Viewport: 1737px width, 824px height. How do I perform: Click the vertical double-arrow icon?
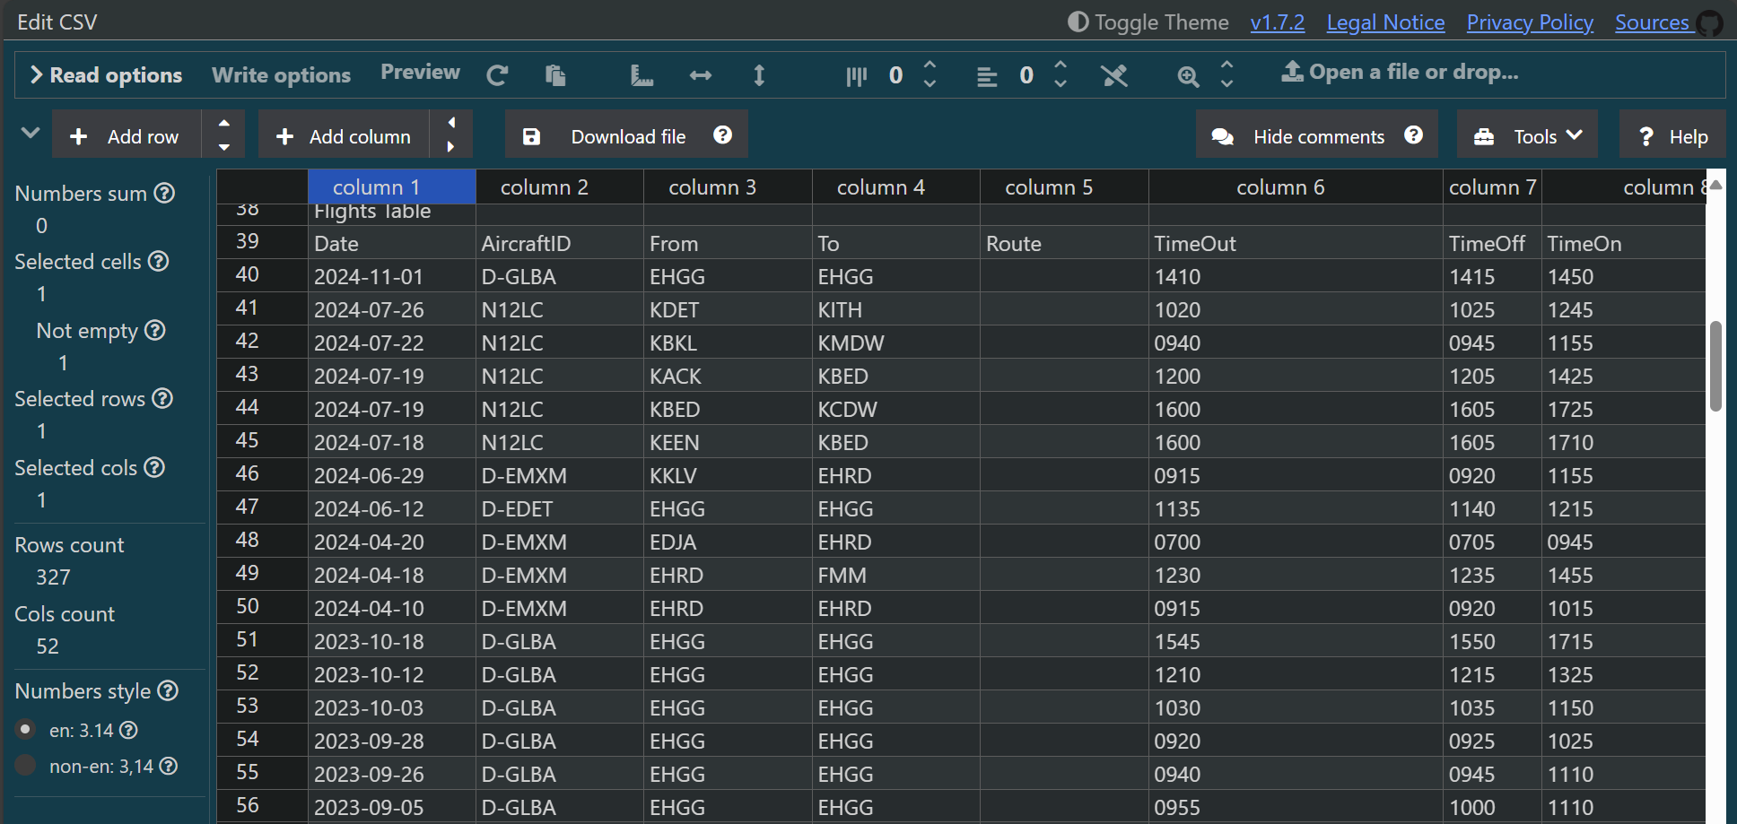pyautogui.click(x=759, y=75)
